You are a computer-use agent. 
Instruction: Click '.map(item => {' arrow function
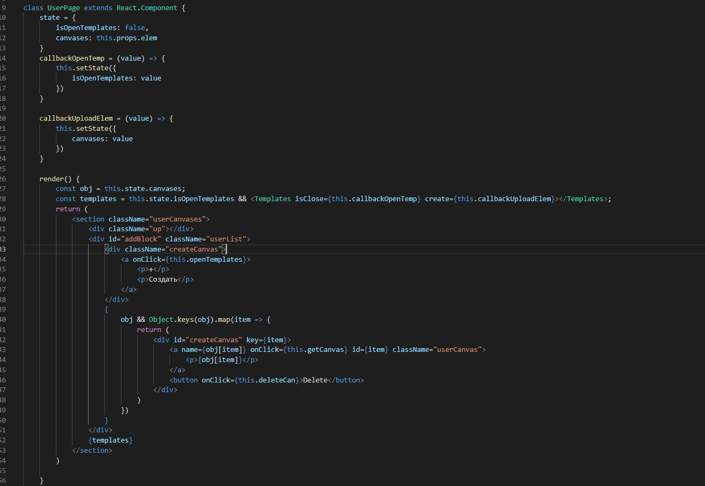point(243,319)
